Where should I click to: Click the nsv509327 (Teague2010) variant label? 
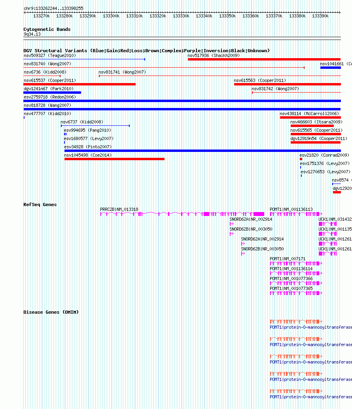coord(50,55)
